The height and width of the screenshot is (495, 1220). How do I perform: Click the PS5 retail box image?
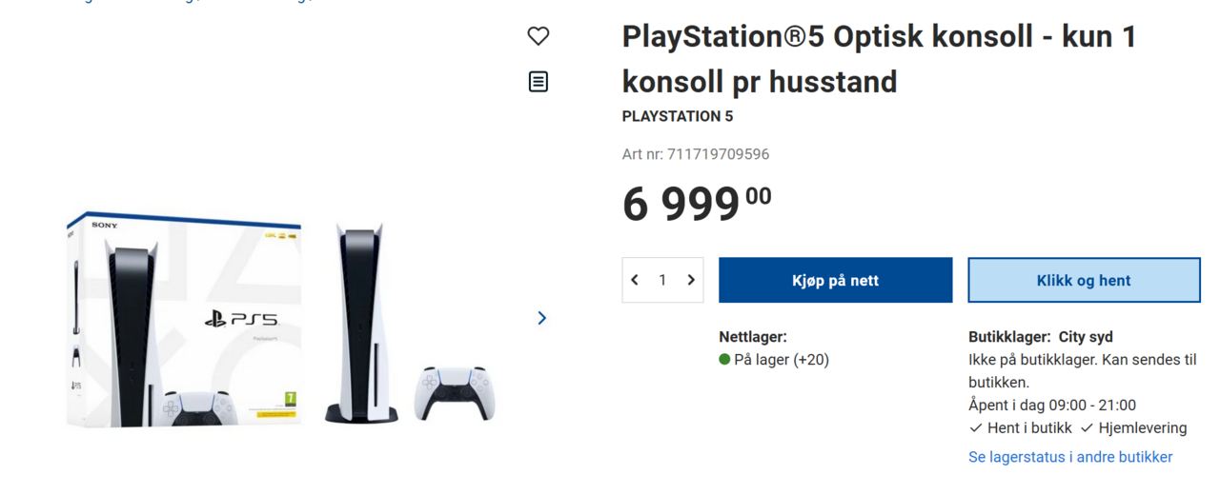pyautogui.click(x=184, y=320)
